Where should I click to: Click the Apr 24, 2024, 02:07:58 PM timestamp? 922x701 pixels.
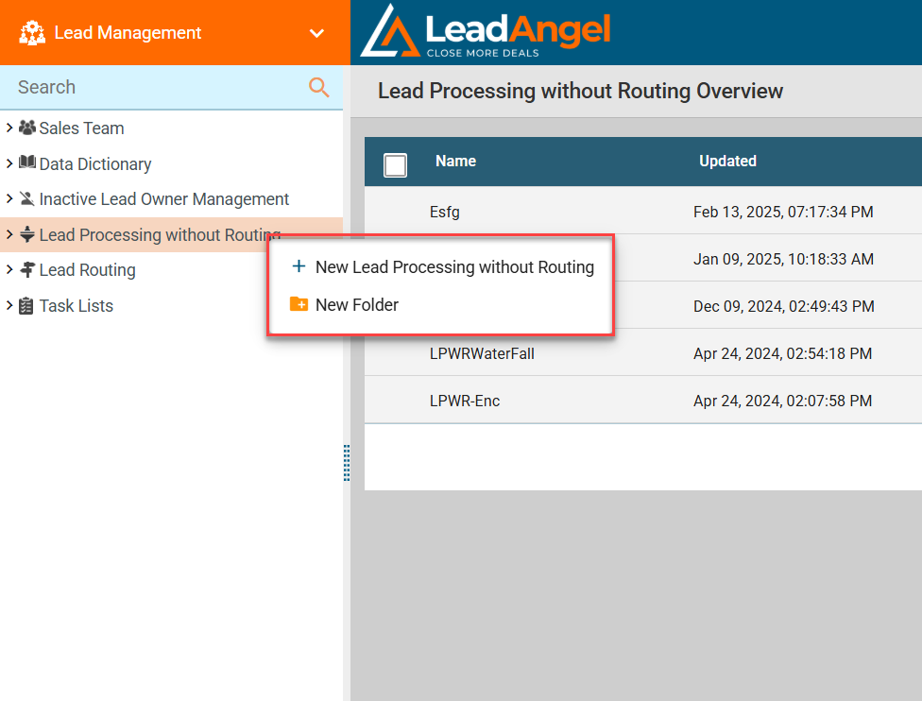click(782, 401)
